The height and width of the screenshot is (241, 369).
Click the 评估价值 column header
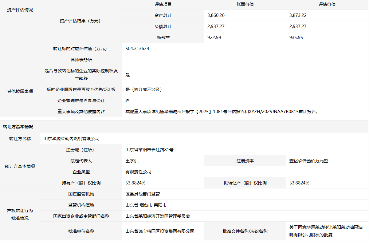tap(327, 4)
